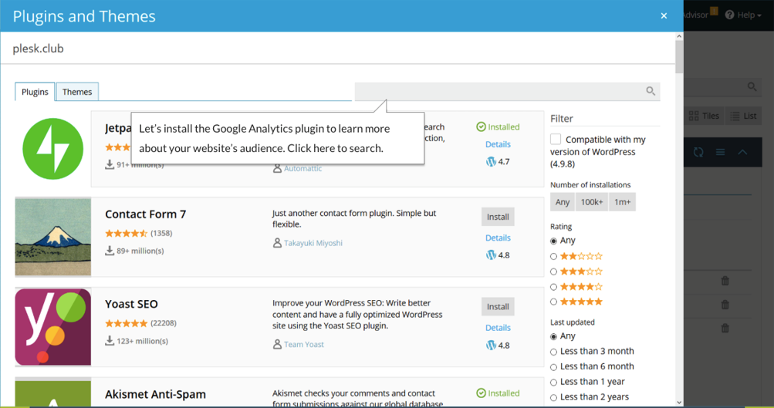Select Any under Last updated
This screenshot has width=774, height=408.
(553, 336)
